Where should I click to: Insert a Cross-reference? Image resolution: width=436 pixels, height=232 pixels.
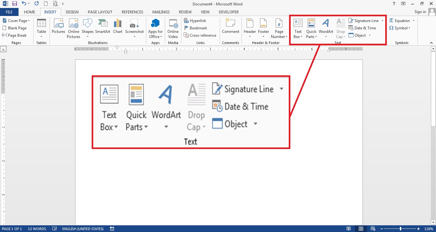pyautogui.click(x=200, y=35)
